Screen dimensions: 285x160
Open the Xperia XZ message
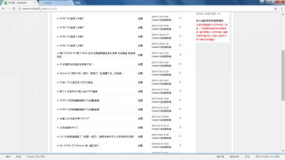pos(91,73)
